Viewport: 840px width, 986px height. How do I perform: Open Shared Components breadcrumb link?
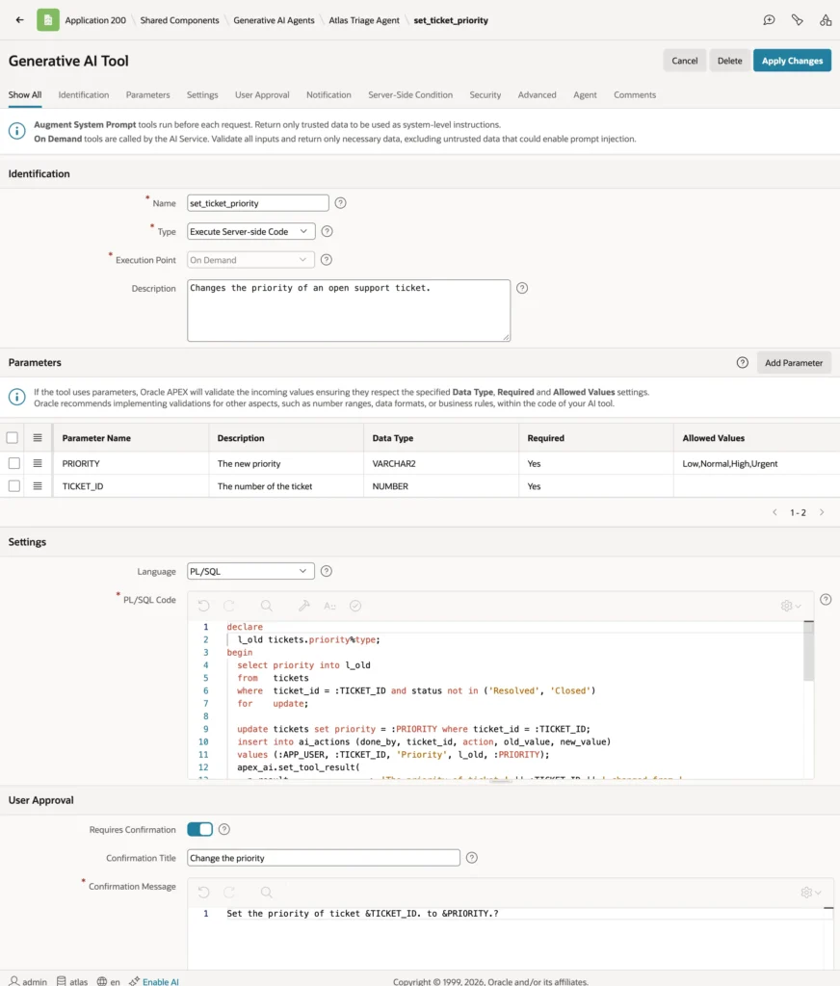click(x=179, y=20)
